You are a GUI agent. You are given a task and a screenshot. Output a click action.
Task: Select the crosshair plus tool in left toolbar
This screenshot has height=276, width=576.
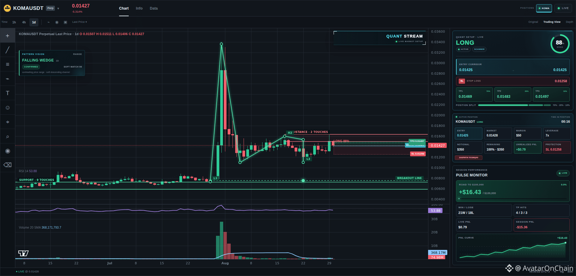[x=7, y=36]
